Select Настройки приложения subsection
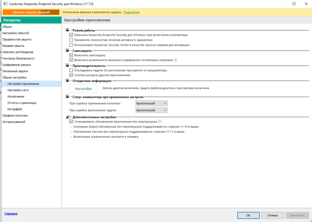Screen dimensions: 312x222 31,84
